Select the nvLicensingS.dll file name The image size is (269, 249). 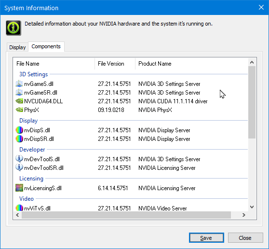click(x=43, y=188)
